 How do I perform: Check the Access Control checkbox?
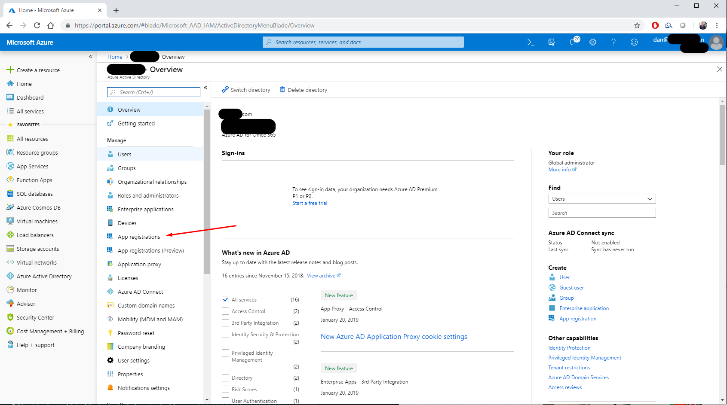[225, 311]
